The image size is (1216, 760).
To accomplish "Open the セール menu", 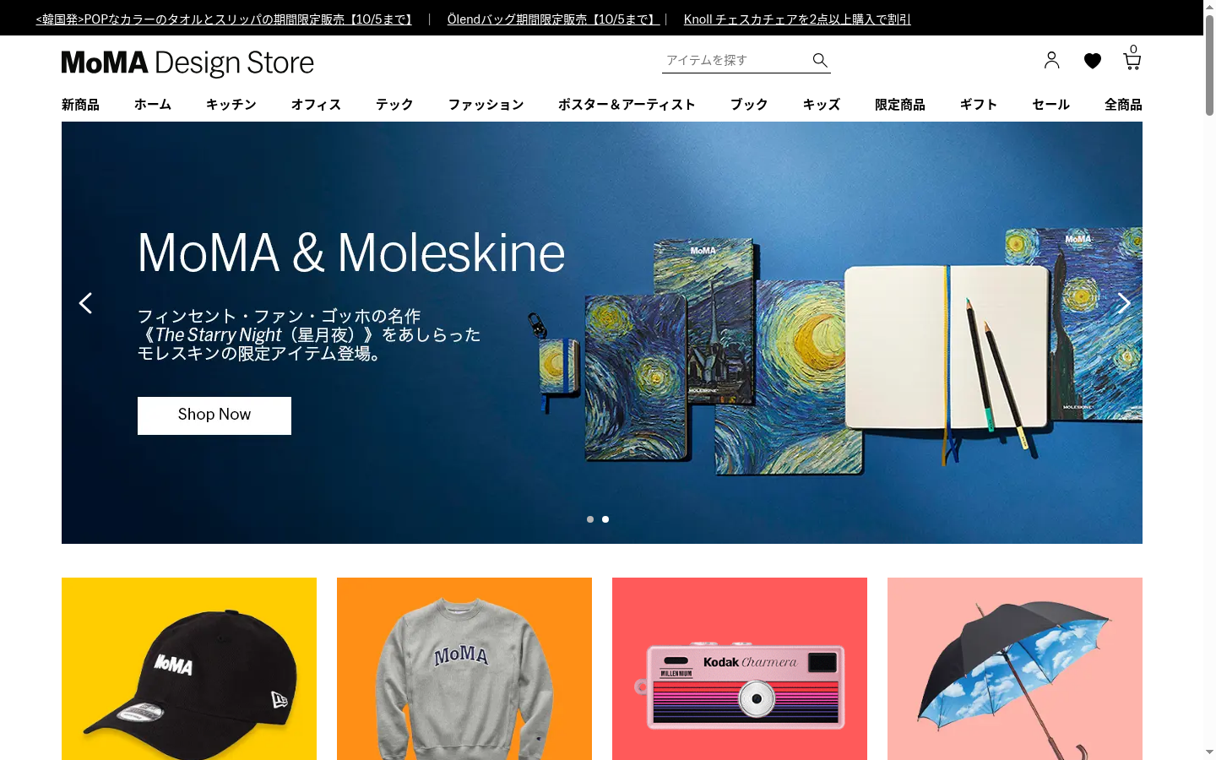I will pos(1051,105).
